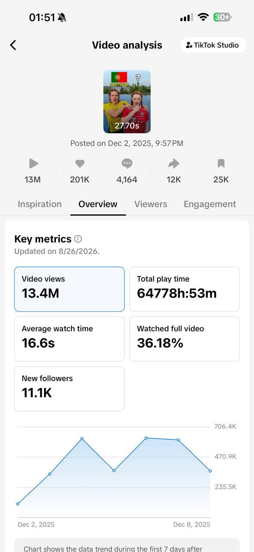Tap the battery indicator icon
The height and width of the screenshot is (552, 254).
coord(223,17)
